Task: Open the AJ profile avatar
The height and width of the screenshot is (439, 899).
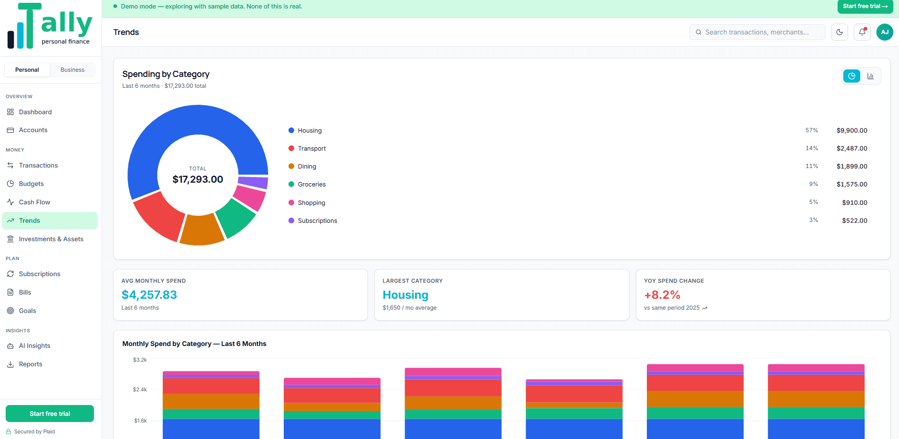Action: click(885, 32)
